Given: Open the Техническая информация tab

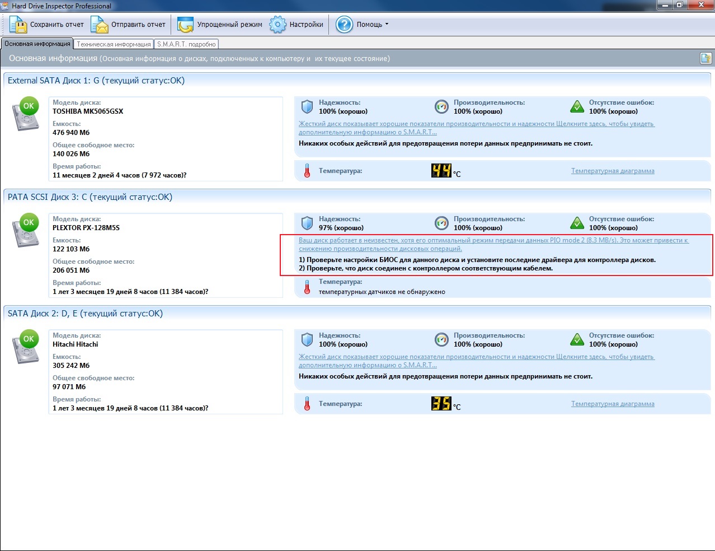Looking at the screenshot, I should tap(114, 44).
